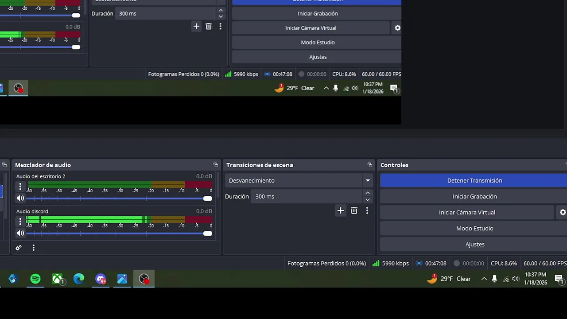Open the 10:37 PM clock calendar
Screen dimensions: 567x319
(x=536, y=279)
